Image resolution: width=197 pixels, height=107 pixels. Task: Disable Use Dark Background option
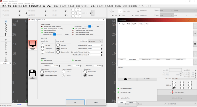[42, 32]
